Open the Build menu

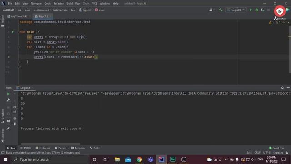pos(70,3)
